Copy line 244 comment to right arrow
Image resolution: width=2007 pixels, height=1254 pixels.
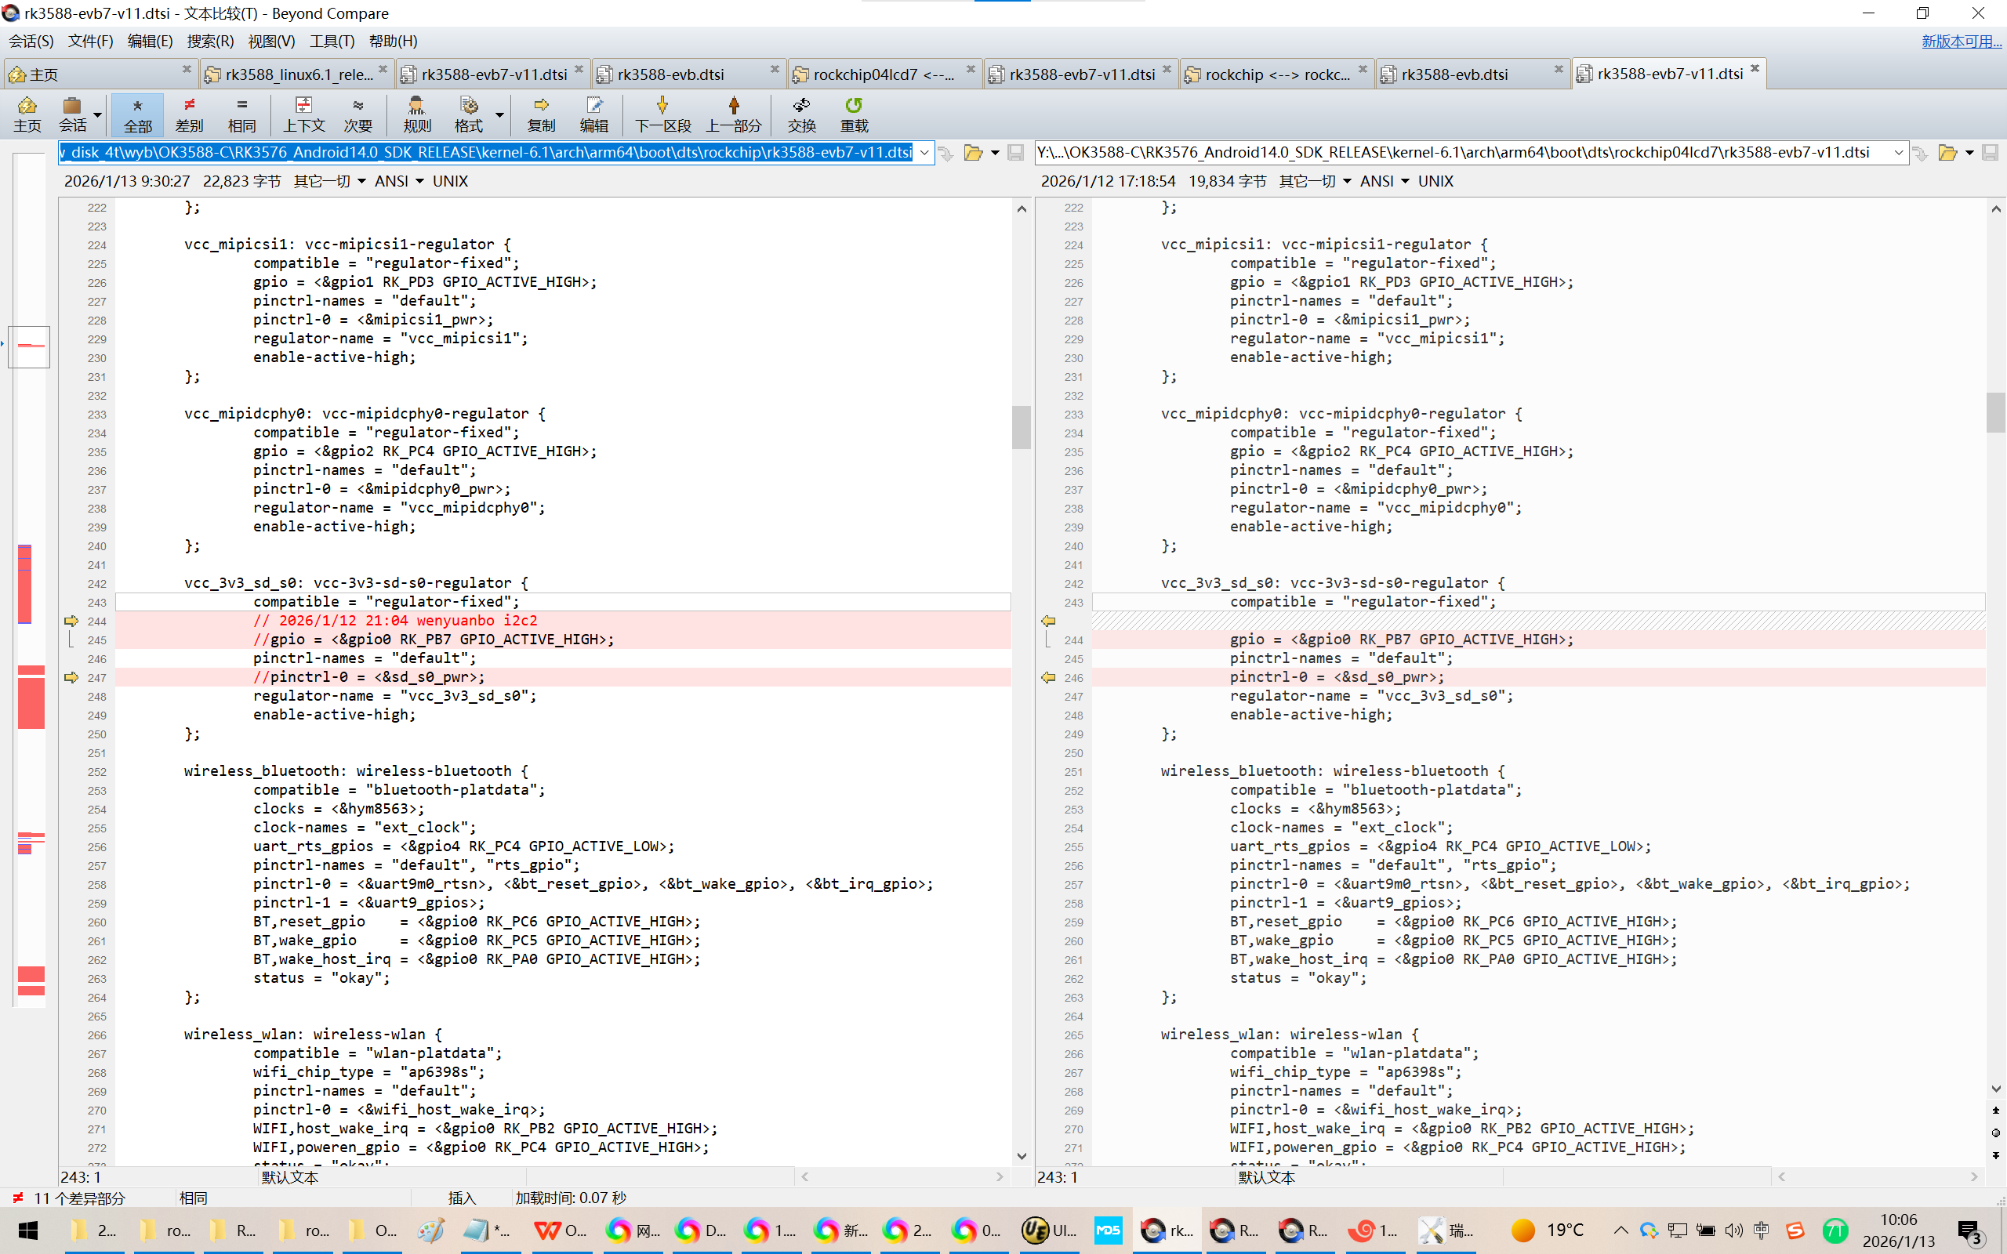coord(71,621)
